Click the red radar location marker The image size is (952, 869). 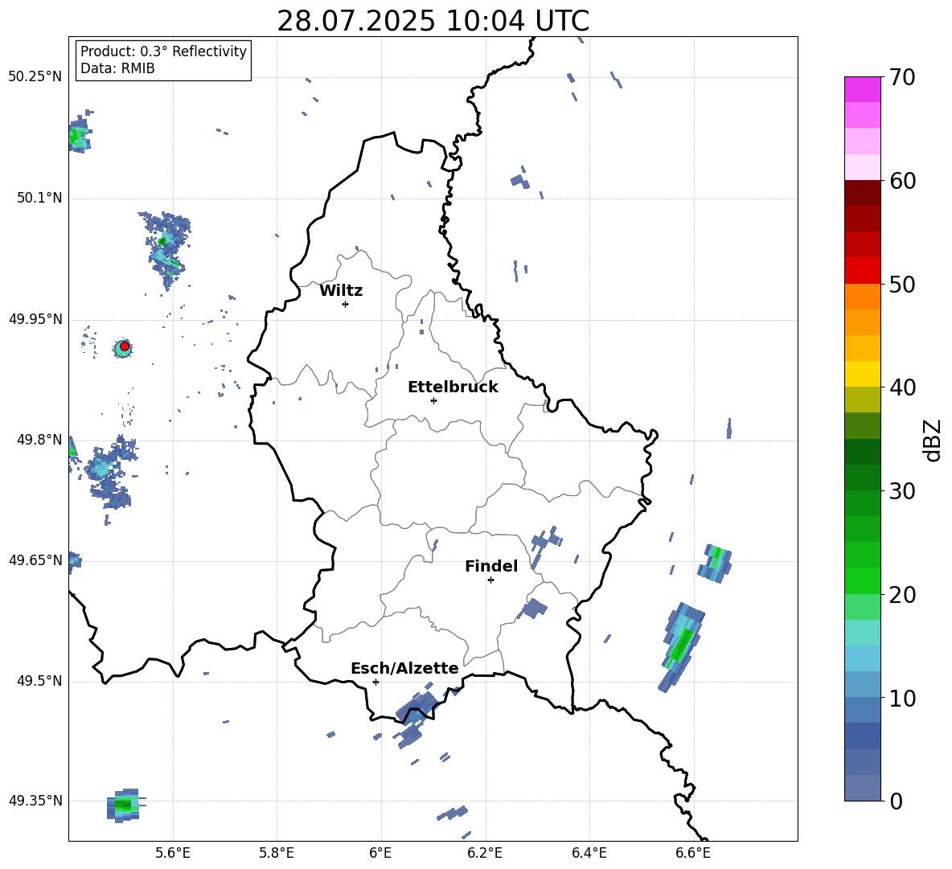point(125,346)
